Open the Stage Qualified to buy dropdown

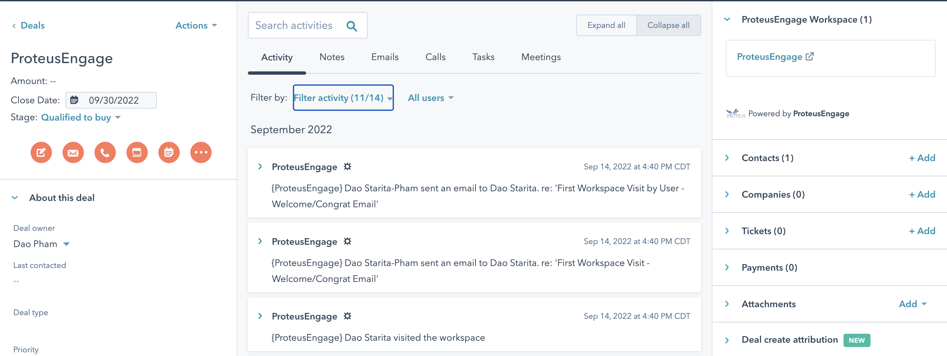[81, 118]
